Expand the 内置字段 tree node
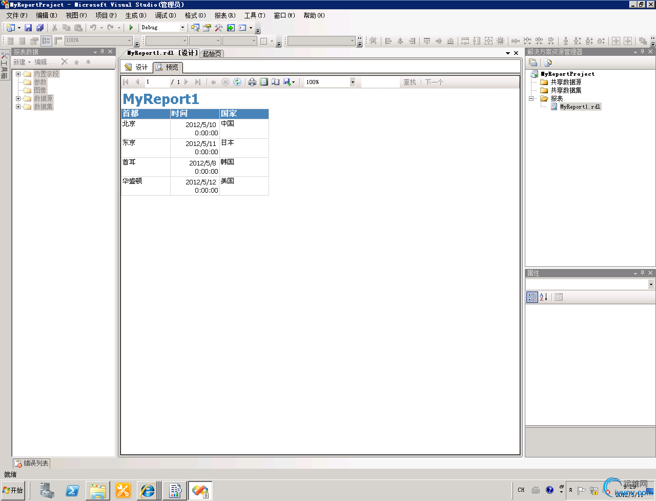This screenshot has width=656, height=501. tap(18, 74)
